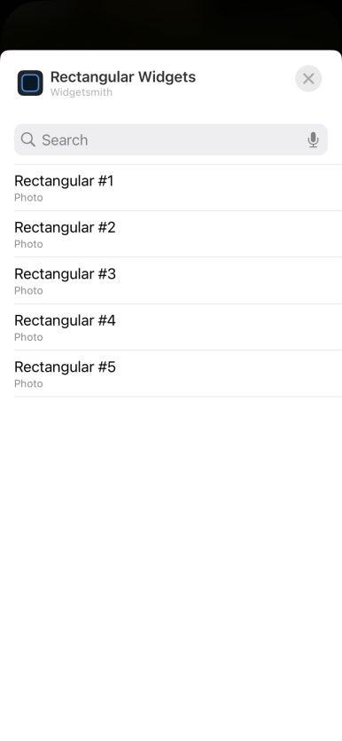The width and height of the screenshot is (342, 741).
Task: Click the Photo subtitle under Rectangular #2
Action: point(28,244)
